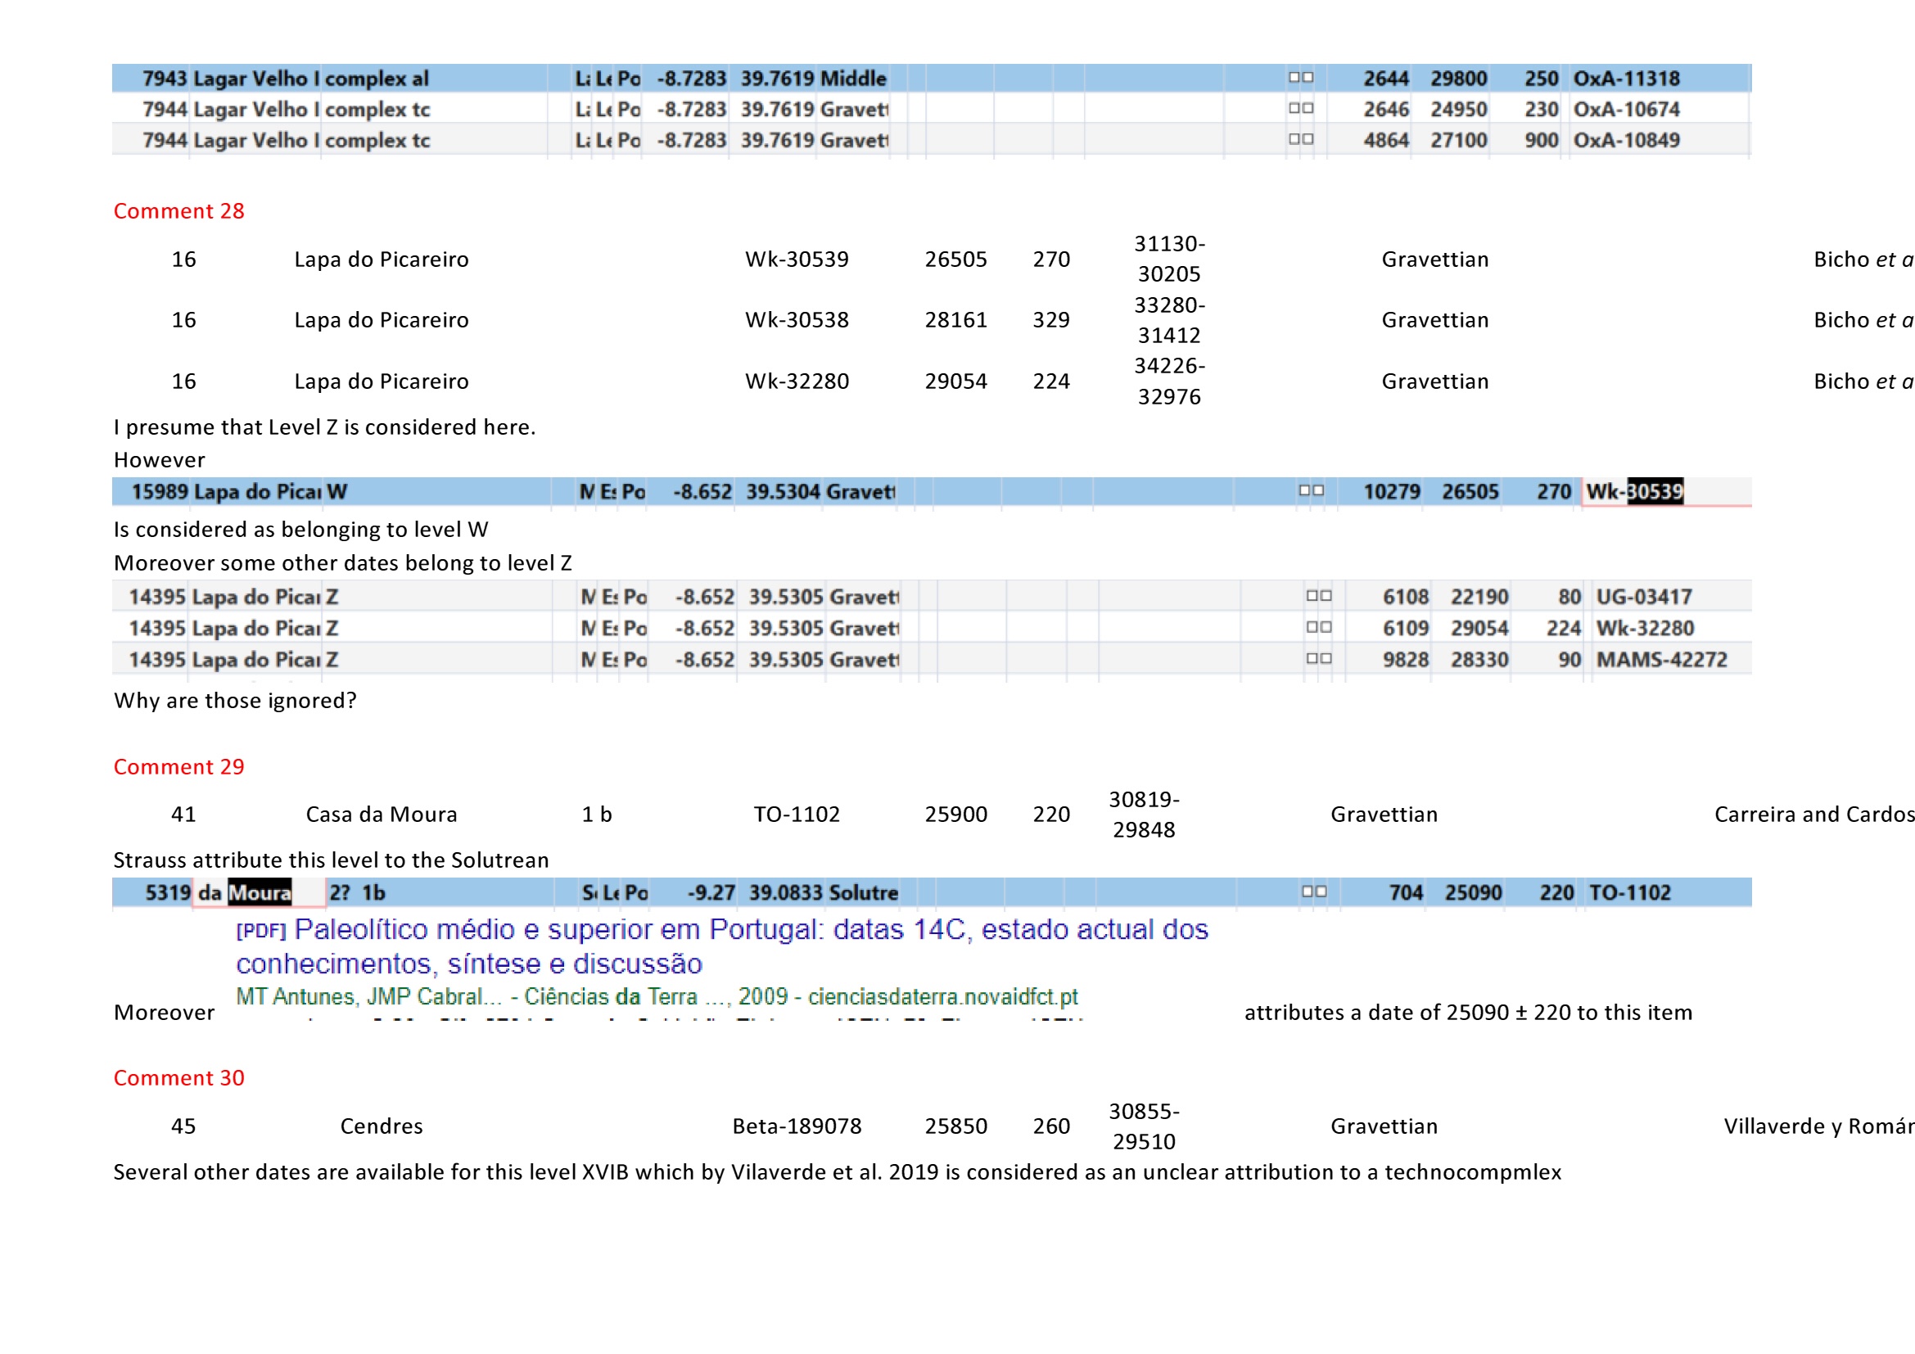
Task: Click the text 'Why are those ignored?'
Action: click(235, 701)
